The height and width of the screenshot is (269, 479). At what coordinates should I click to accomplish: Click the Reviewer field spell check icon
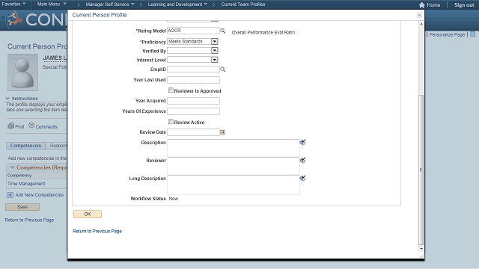pos(302,161)
